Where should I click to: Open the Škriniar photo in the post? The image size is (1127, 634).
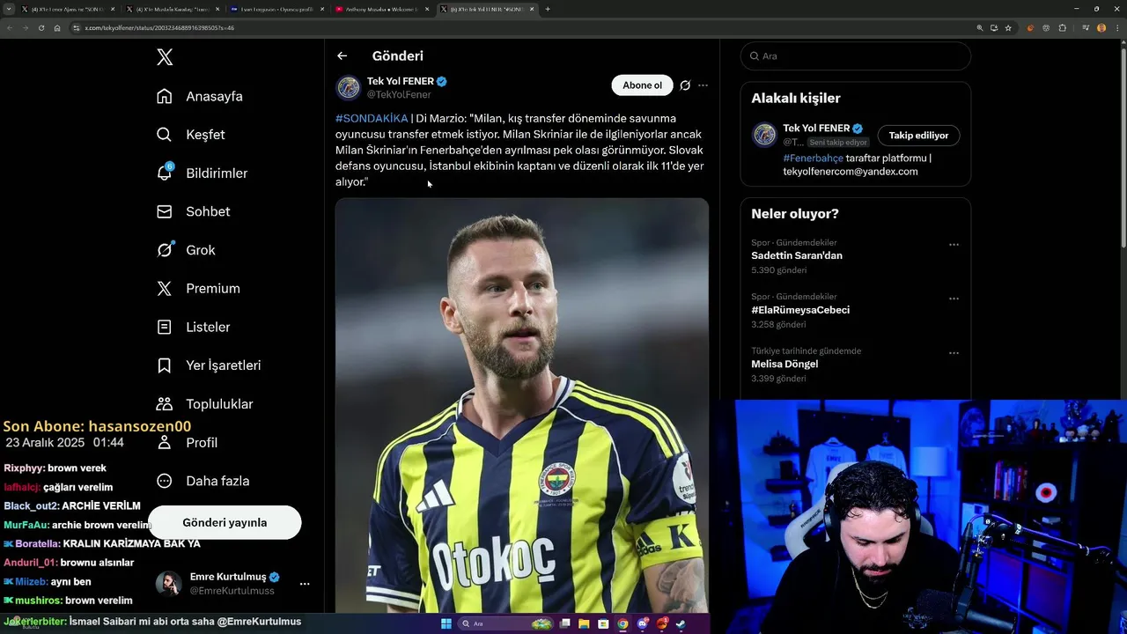522,405
